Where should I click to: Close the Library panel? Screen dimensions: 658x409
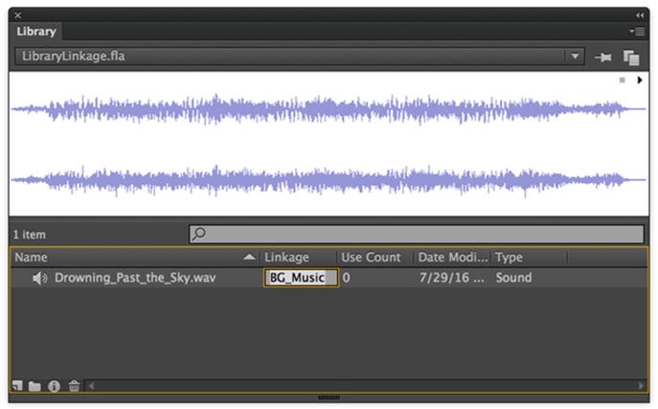pyautogui.click(x=17, y=15)
